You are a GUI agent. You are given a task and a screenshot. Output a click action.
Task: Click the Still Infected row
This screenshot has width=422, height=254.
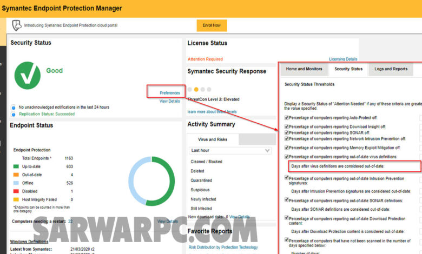[x=201, y=209]
